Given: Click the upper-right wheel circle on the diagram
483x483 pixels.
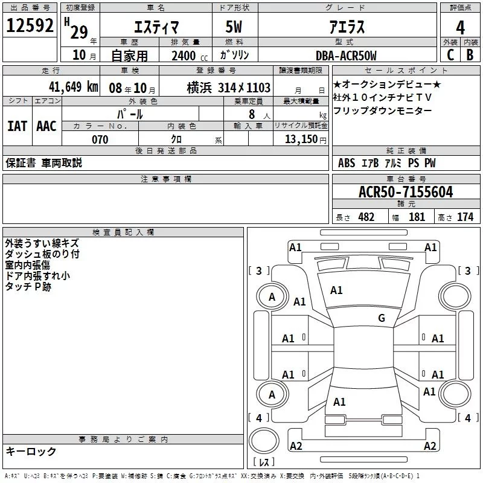Looking at the screenshot, I should tap(457, 296).
